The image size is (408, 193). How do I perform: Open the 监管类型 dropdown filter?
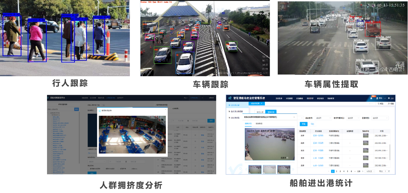(x=380, y=118)
